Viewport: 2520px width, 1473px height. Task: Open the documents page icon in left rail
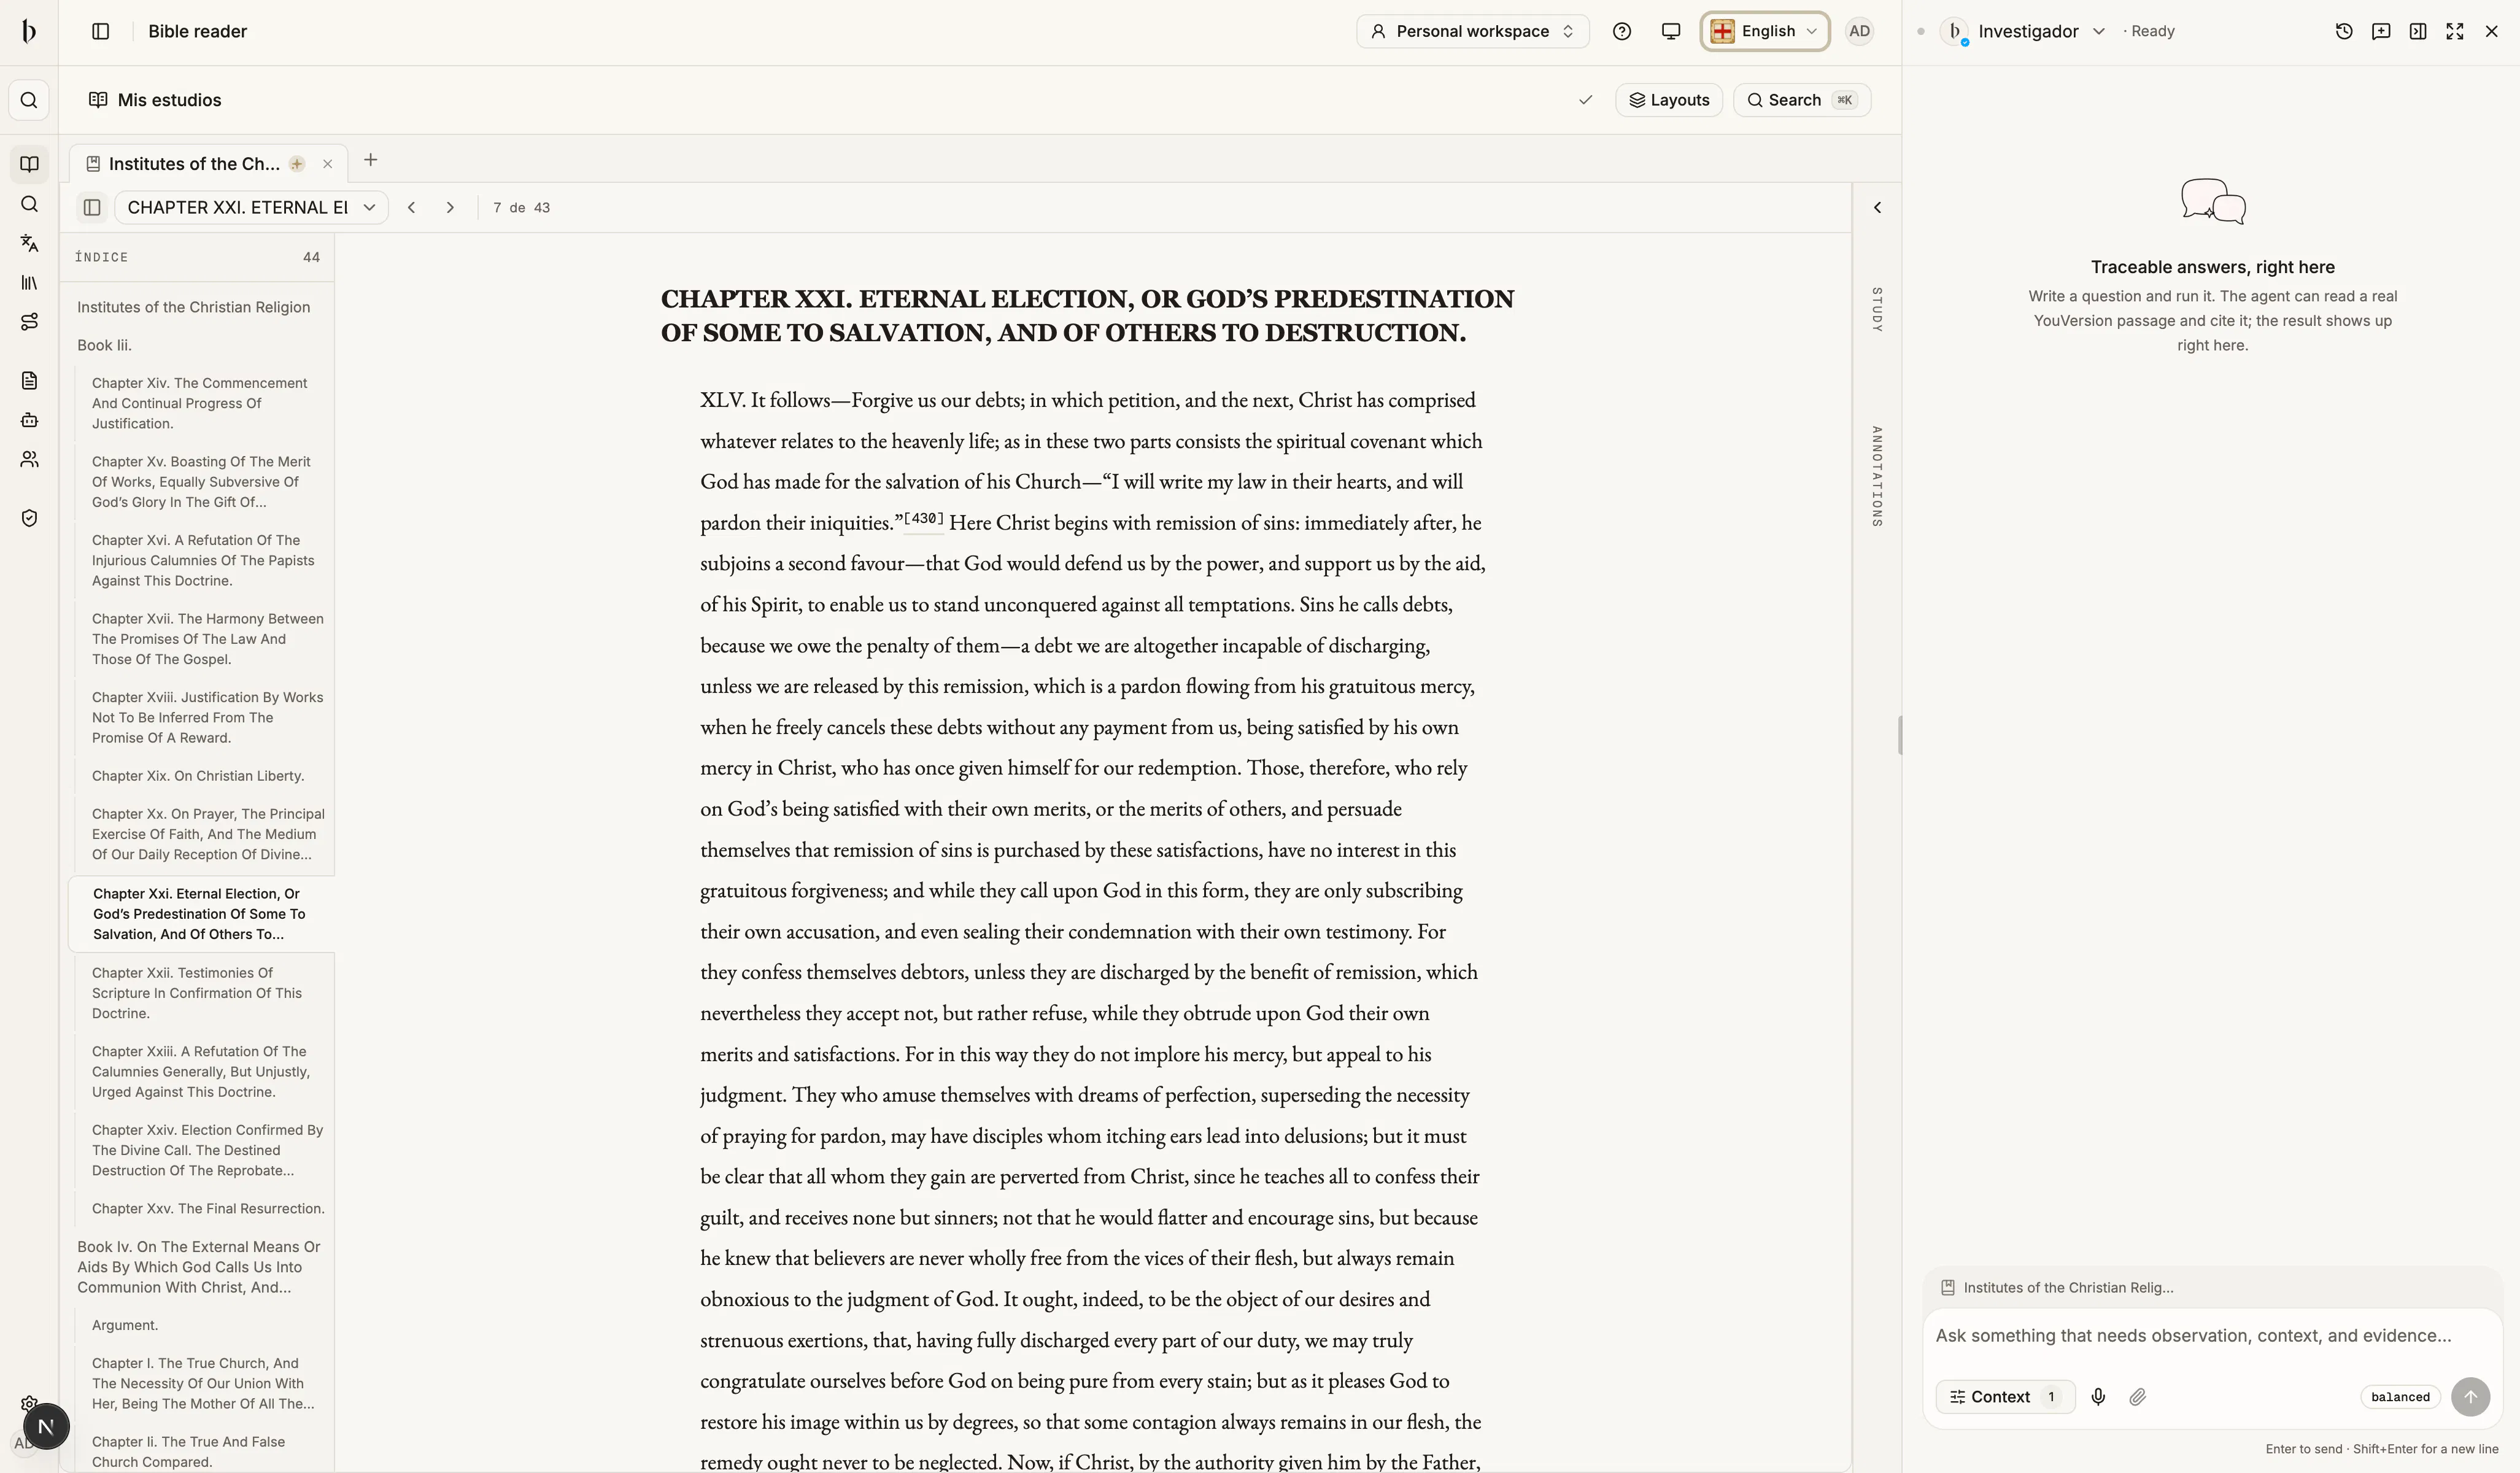click(29, 380)
